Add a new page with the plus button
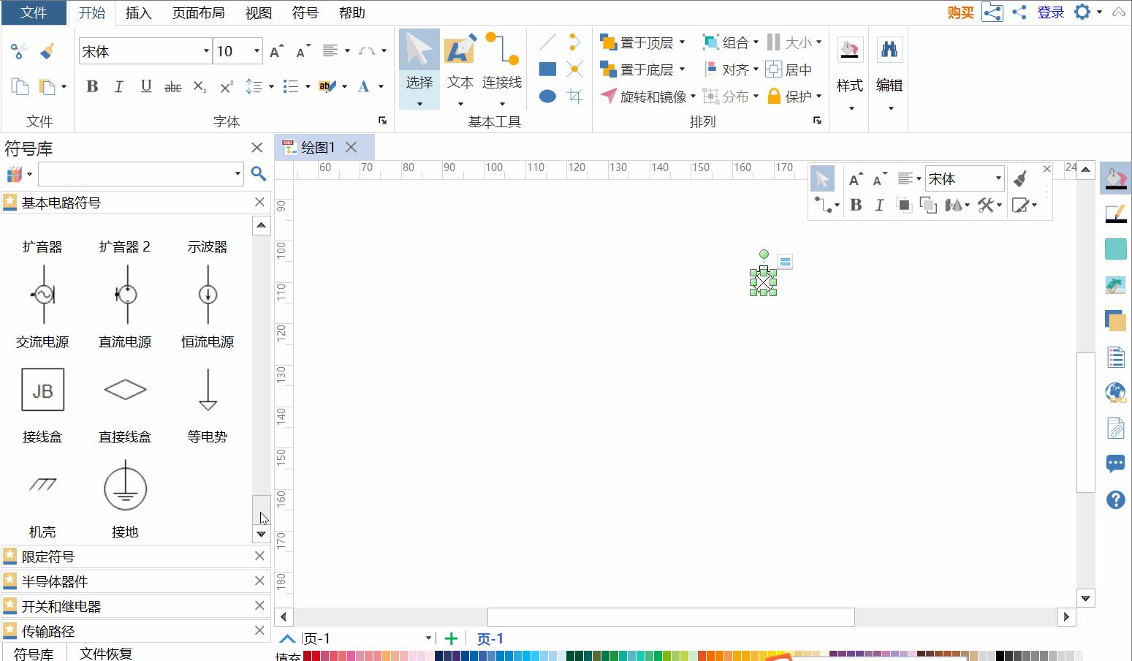This screenshot has width=1132, height=661. tap(451, 638)
